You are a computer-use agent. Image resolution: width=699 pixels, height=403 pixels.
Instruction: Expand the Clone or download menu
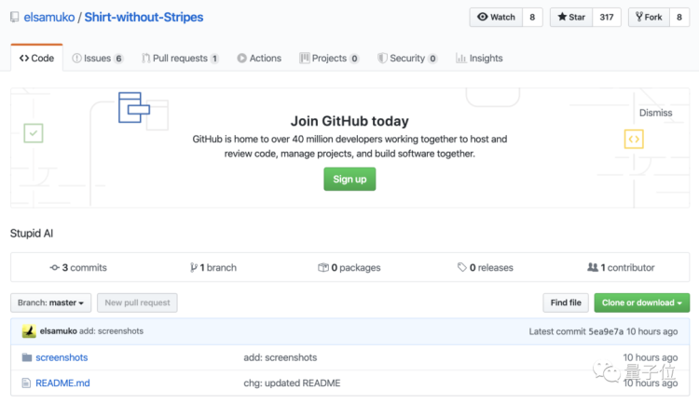[x=642, y=302]
